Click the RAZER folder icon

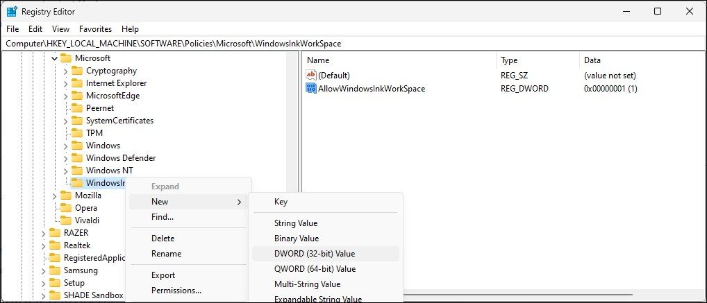coord(55,233)
